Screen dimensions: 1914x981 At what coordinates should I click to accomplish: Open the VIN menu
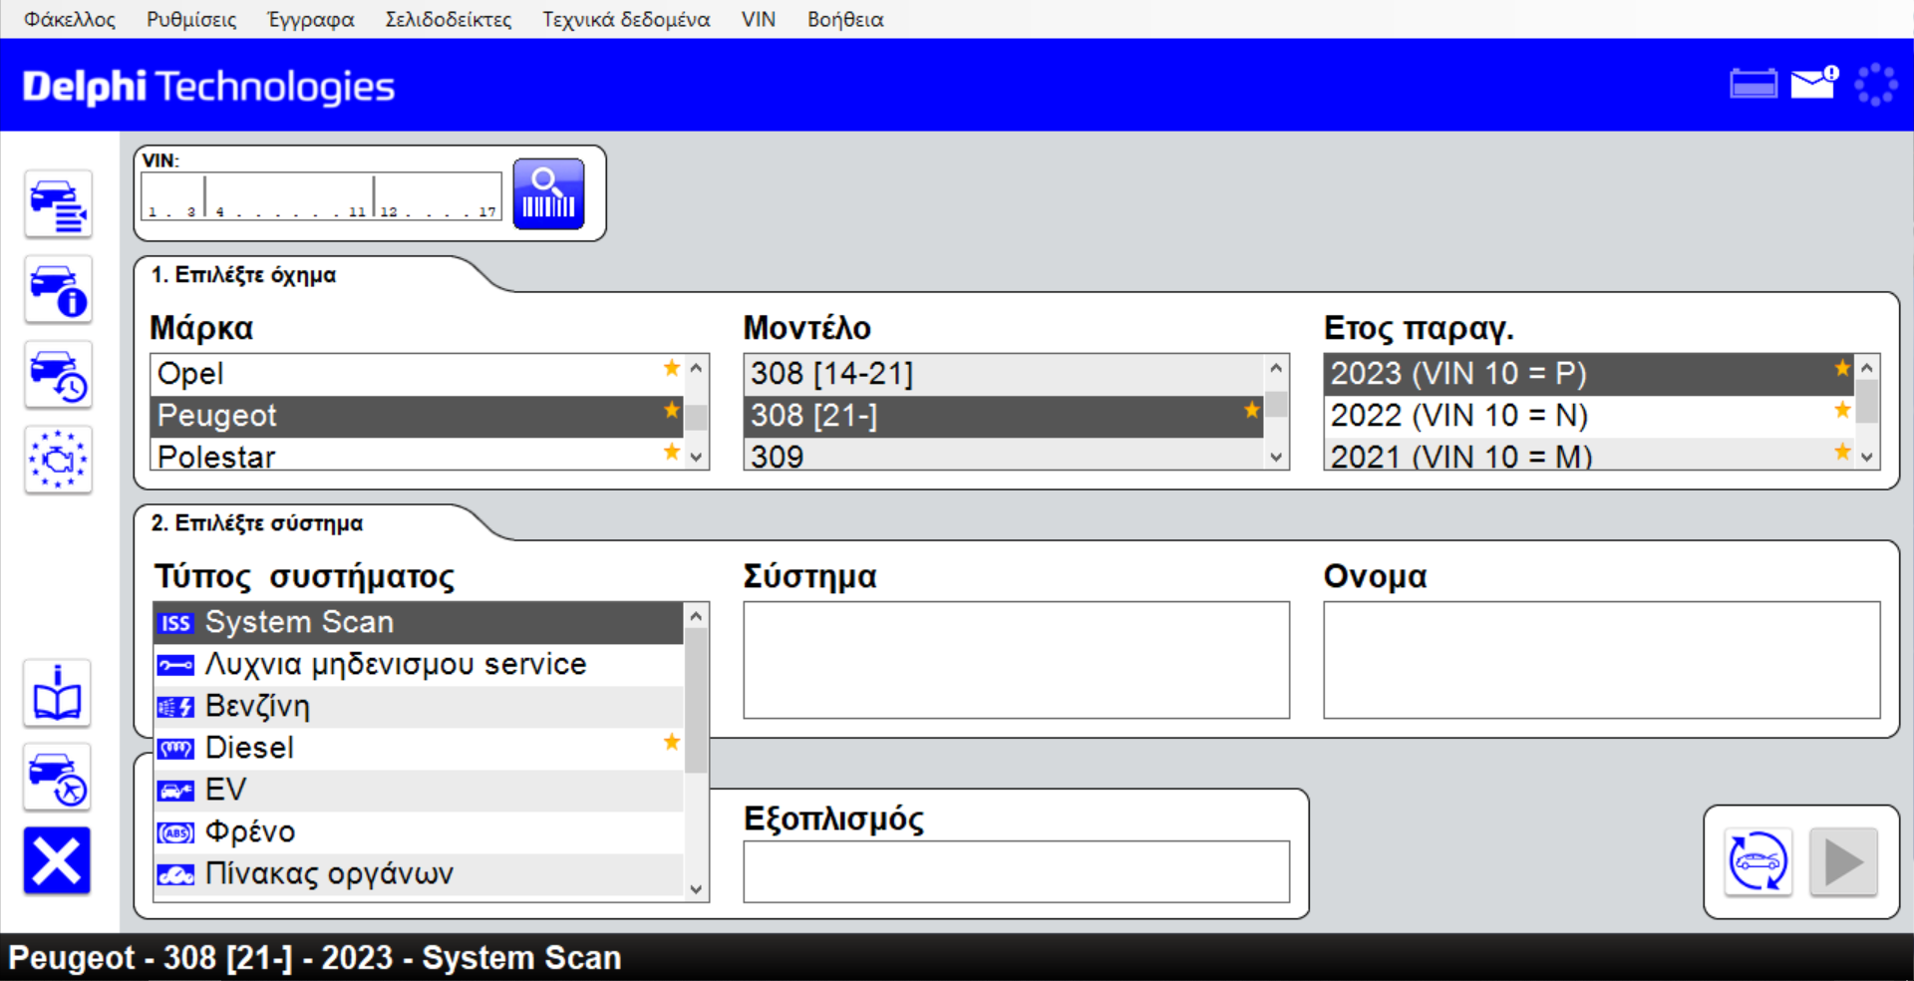coord(759,19)
